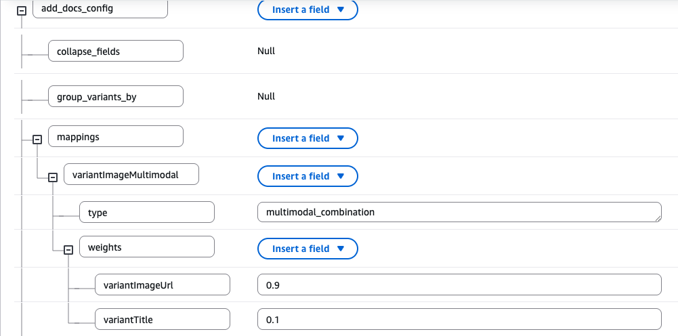This screenshot has height=336, width=678.
Task: Edit the type key name field
Action: point(147,212)
